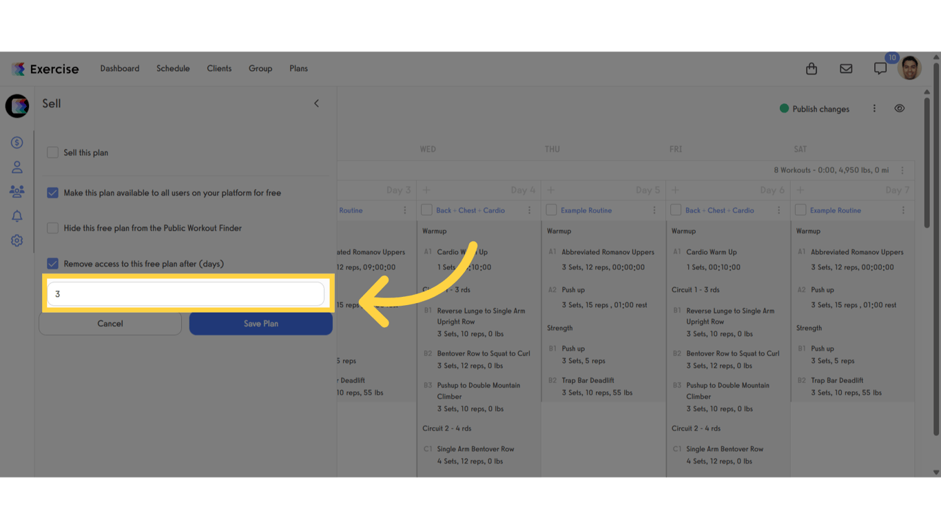Uncheck Make this plan available for free
The height and width of the screenshot is (529, 941).
[x=52, y=193]
